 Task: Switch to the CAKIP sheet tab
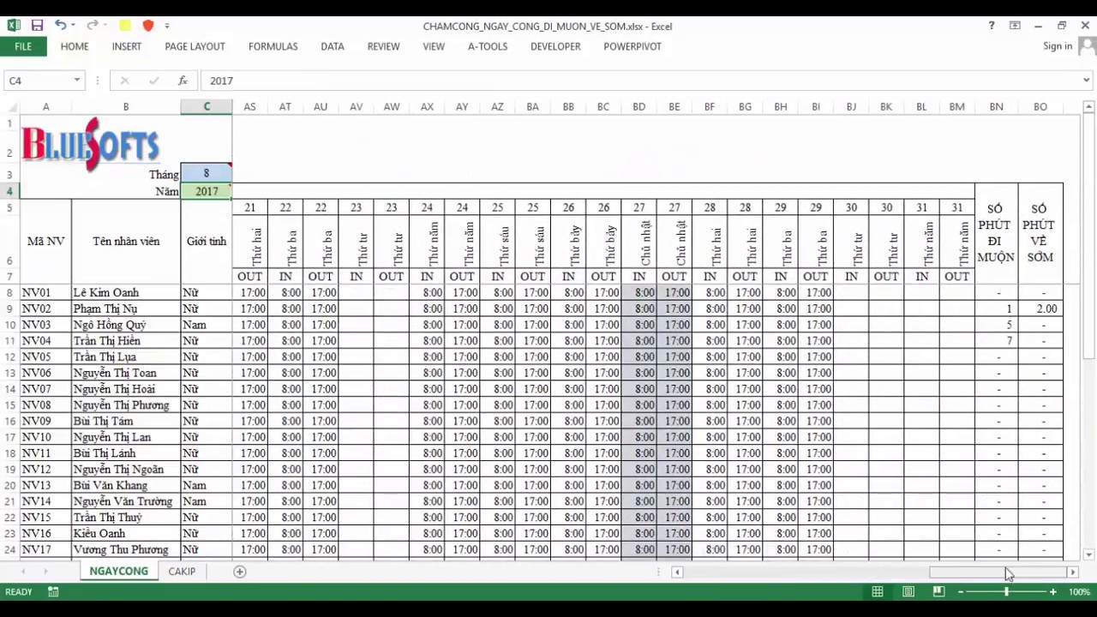182,571
